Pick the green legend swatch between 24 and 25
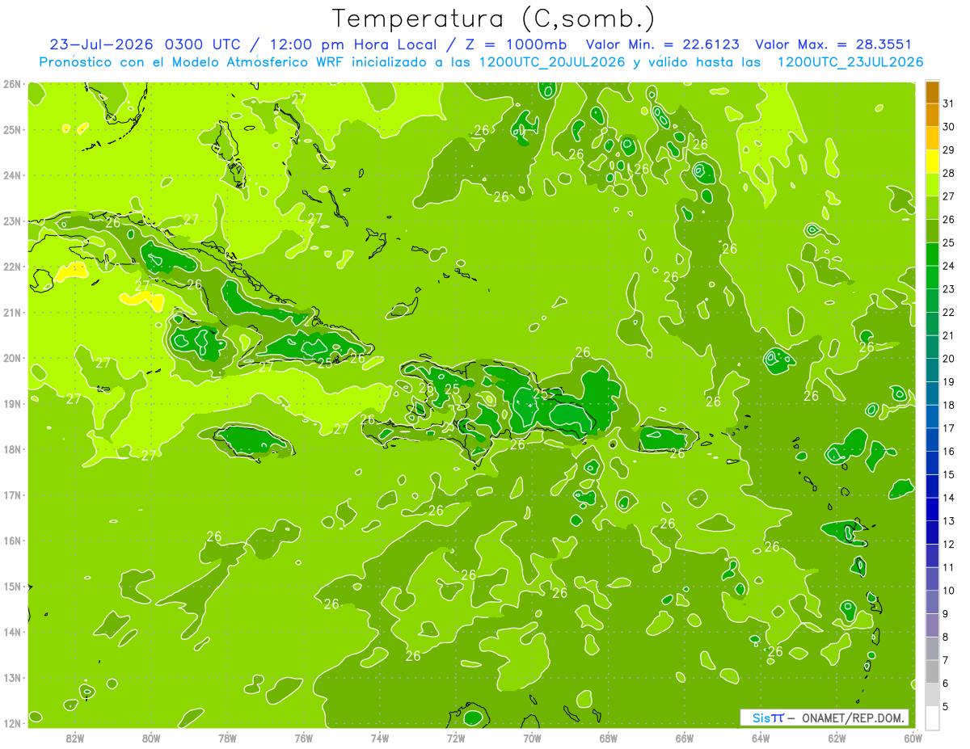This screenshot has height=749, width=970. [932, 255]
